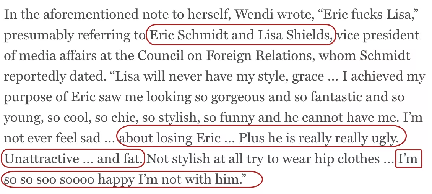Image resolution: width=432 pixels, height=194 pixels.
Task: Click the word "grace" before the ellipsis
Action: pyautogui.click(x=308, y=76)
